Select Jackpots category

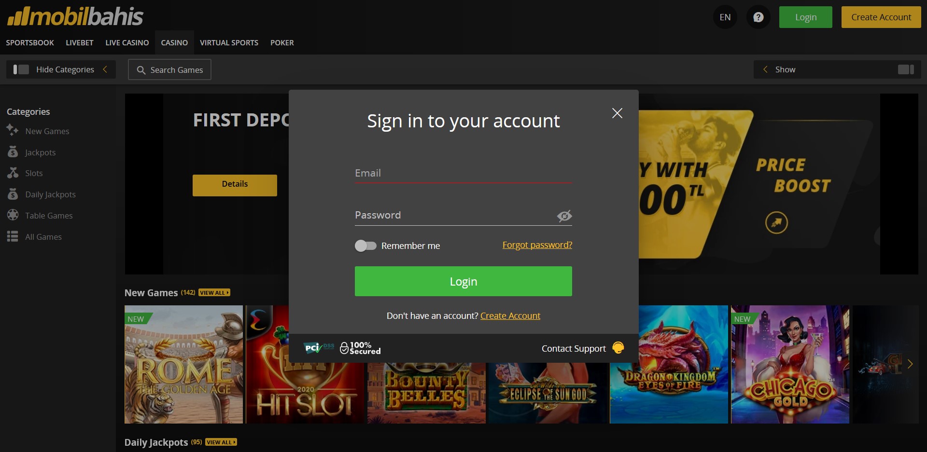pyautogui.click(x=40, y=152)
